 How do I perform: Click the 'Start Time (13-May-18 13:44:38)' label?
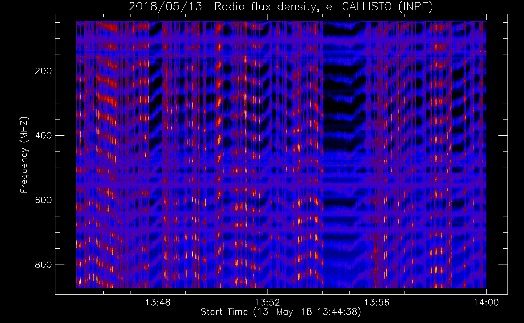pyautogui.click(x=281, y=312)
